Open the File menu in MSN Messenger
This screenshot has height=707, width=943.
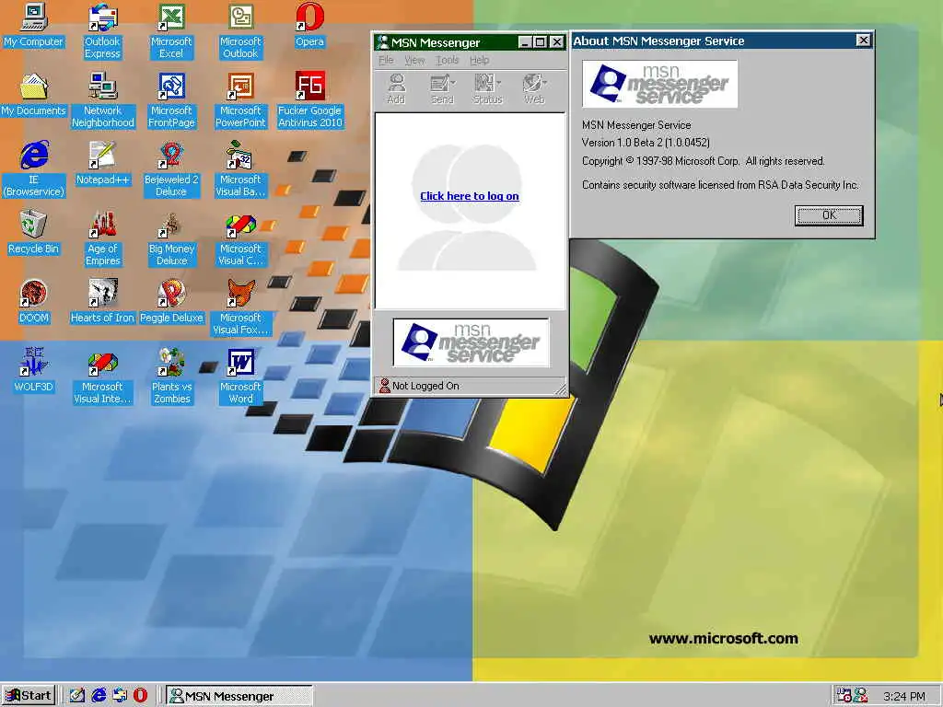[386, 60]
